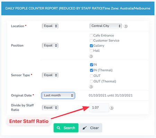Open Sensor Type Equal operator dropdown
This screenshot has width=156, height=138.
pyautogui.click(x=50, y=75)
